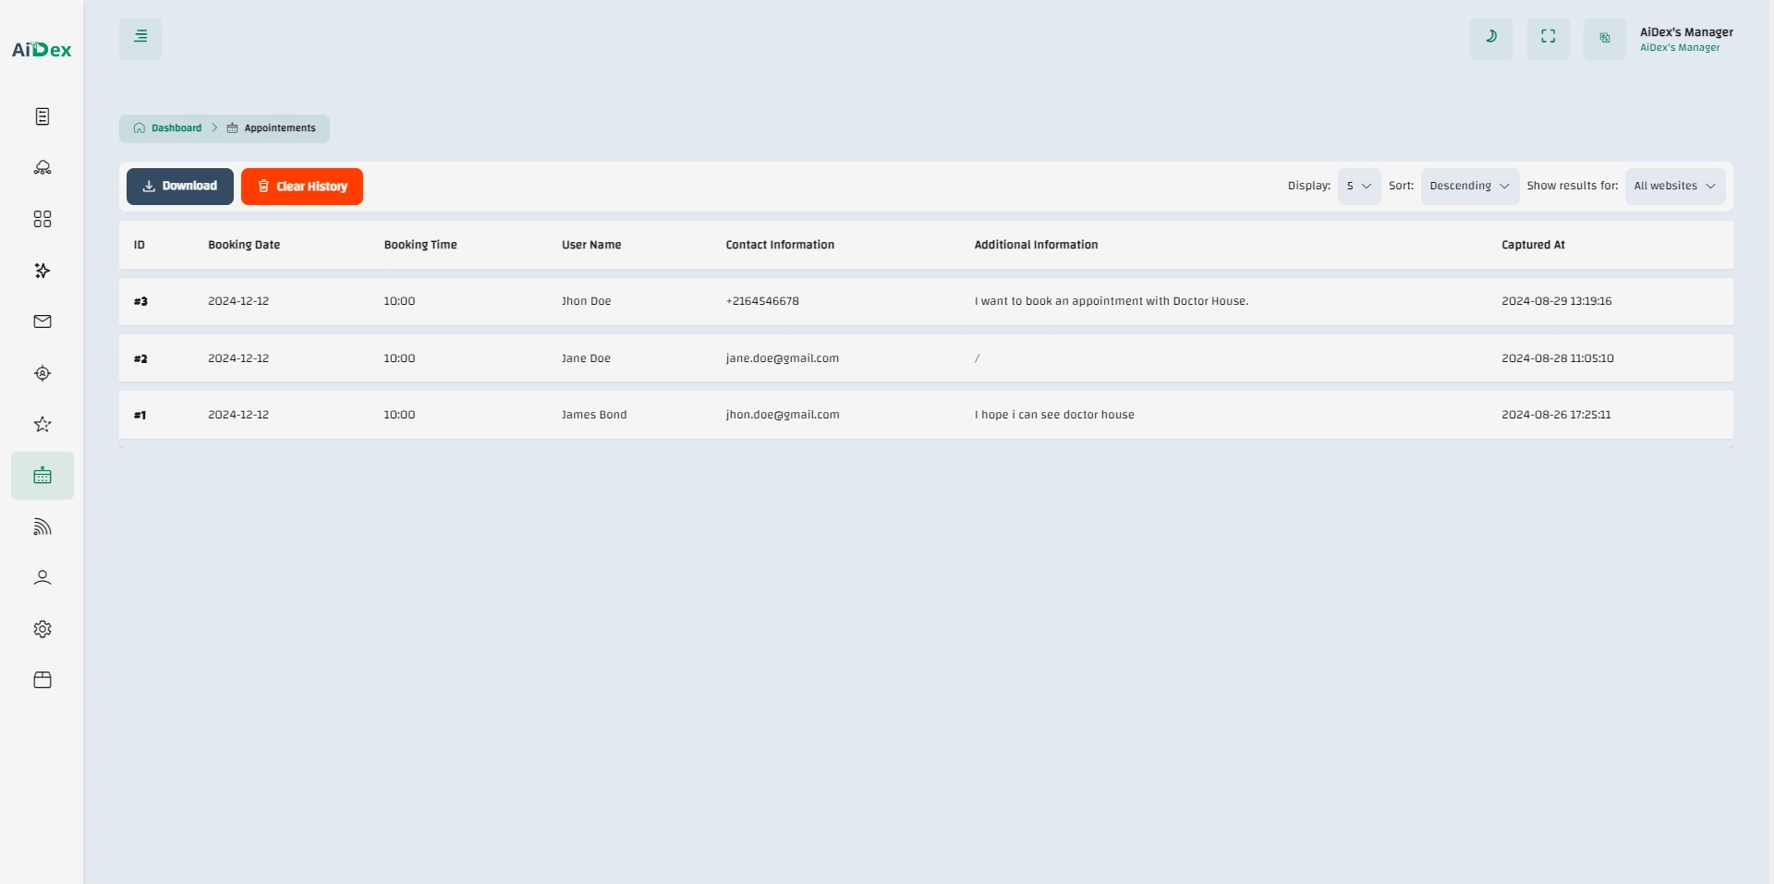Viewport: 1774px width, 884px height.
Task: Click the document page icon in sidebar
Action: pyautogui.click(x=43, y=116)
